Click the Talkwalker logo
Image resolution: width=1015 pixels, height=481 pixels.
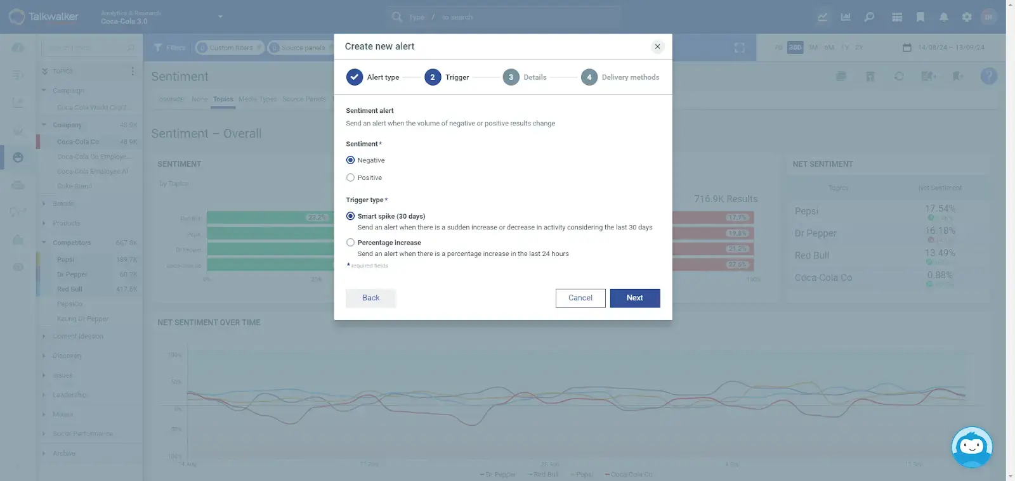point(44,16)
